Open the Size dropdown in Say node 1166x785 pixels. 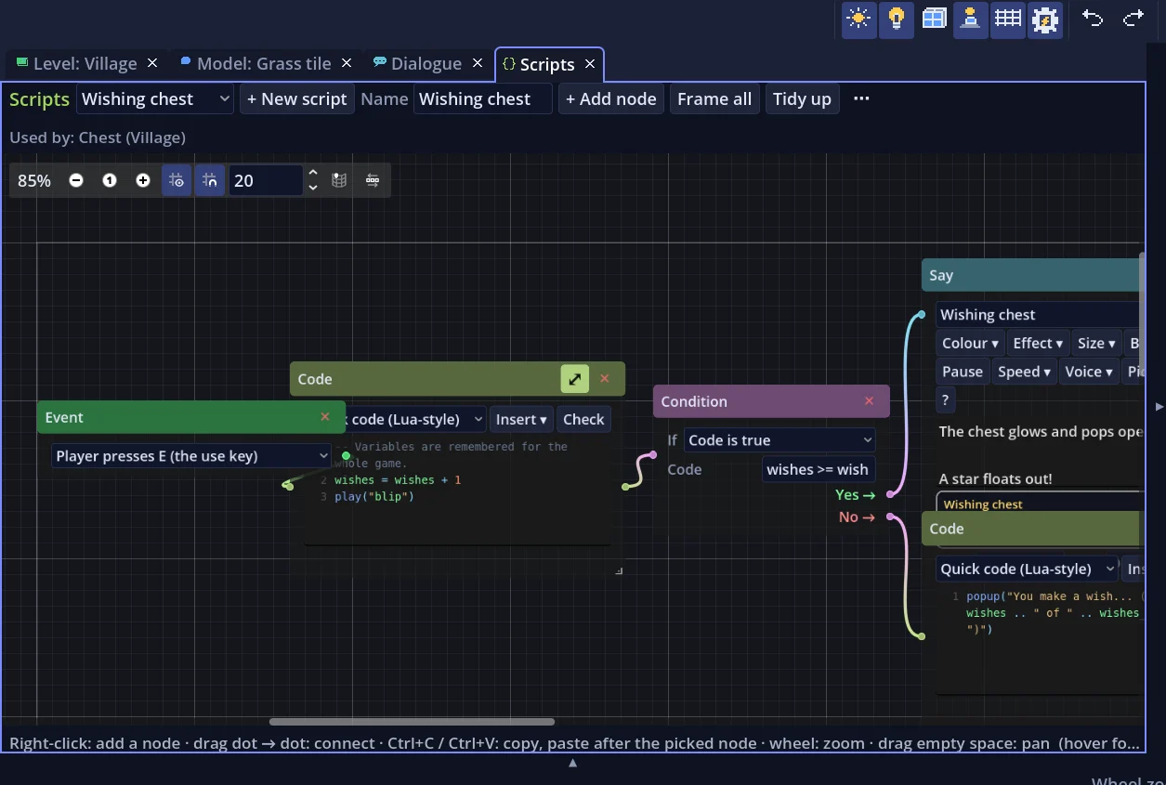coord(1096,344)
